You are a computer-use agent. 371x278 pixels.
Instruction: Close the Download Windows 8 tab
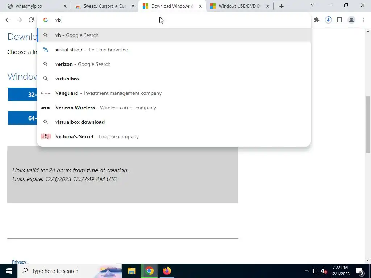pos(200,7)
